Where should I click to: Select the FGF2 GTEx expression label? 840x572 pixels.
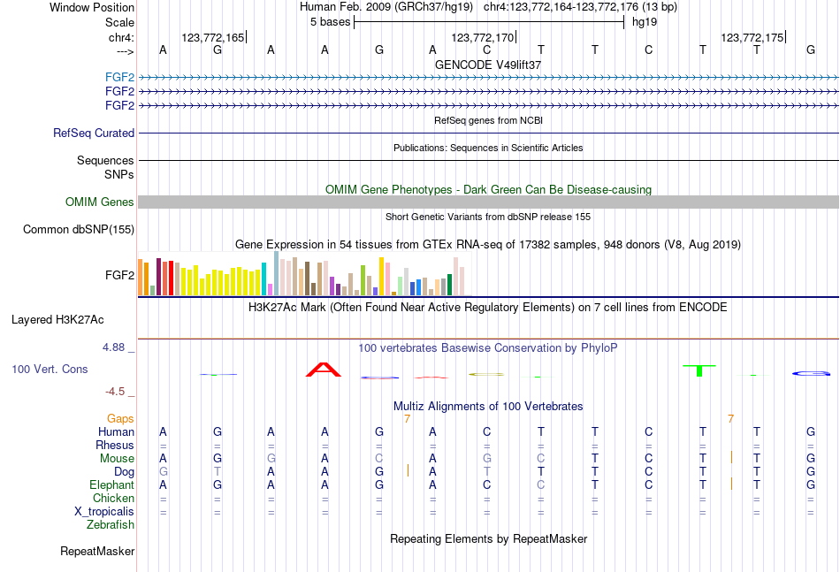pyautogui.click(x=119, y=275)
